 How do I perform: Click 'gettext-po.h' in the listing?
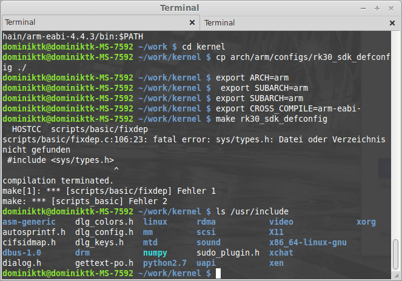(x=104, y=263)
